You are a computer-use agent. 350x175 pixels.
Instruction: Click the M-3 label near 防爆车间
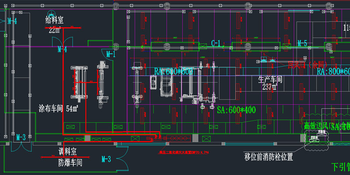click(x=106, y=158)
